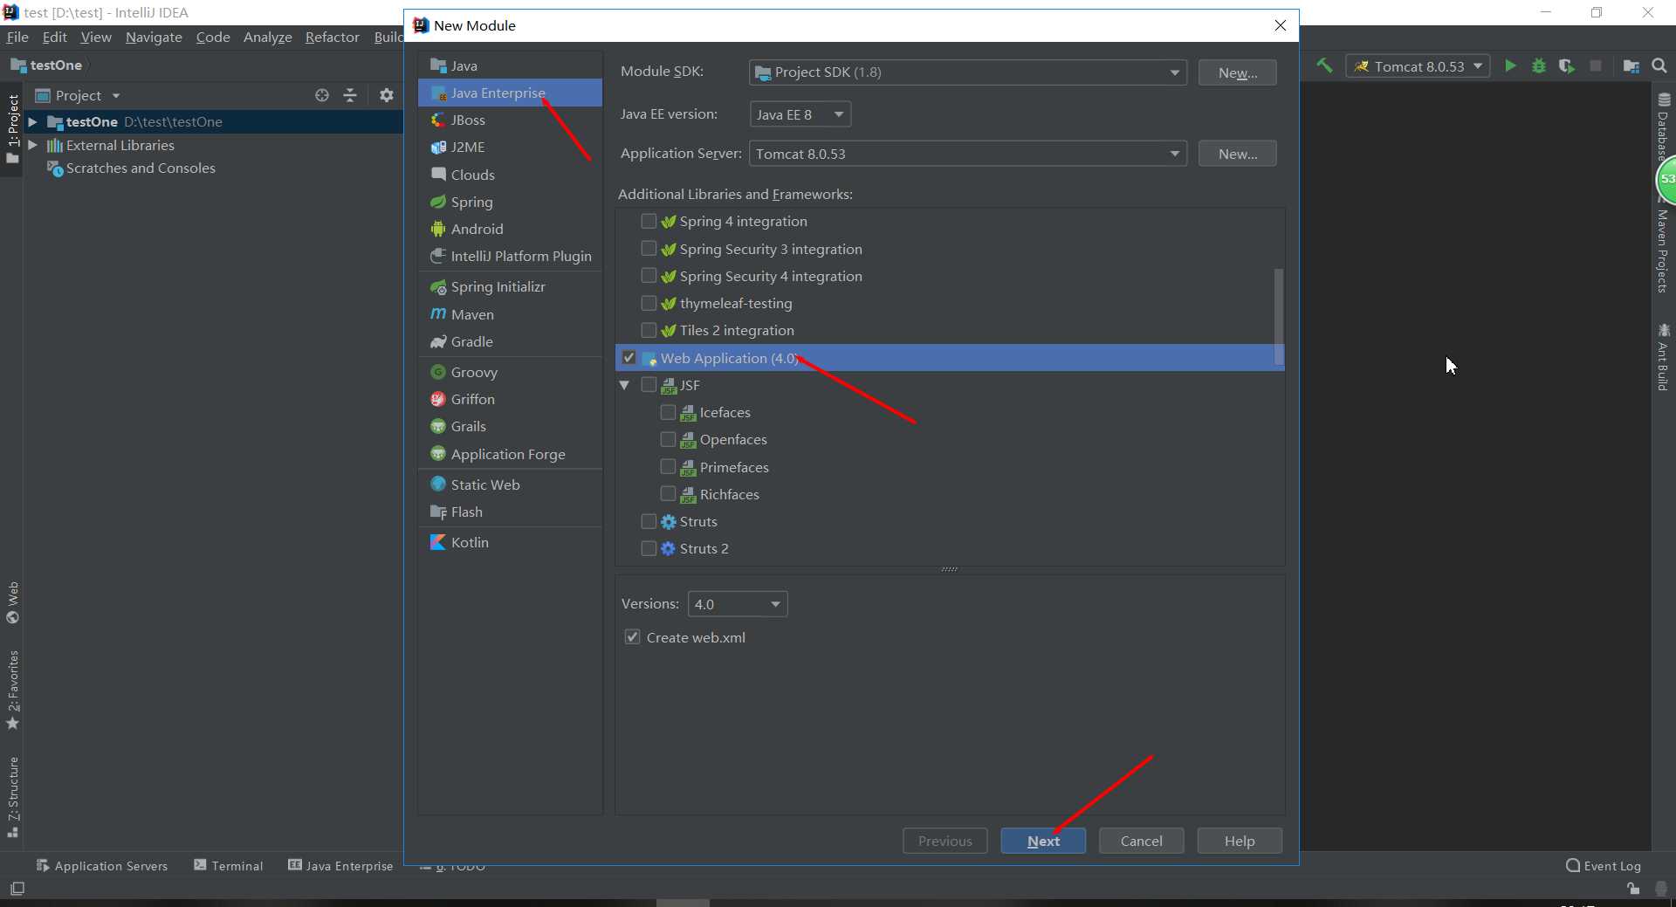Collapse the JSF tree node
1676x907 pixels.
pyautogui.click(x=624, y=385)
